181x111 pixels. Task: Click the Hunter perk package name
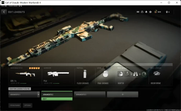click(x=121, y=83)
